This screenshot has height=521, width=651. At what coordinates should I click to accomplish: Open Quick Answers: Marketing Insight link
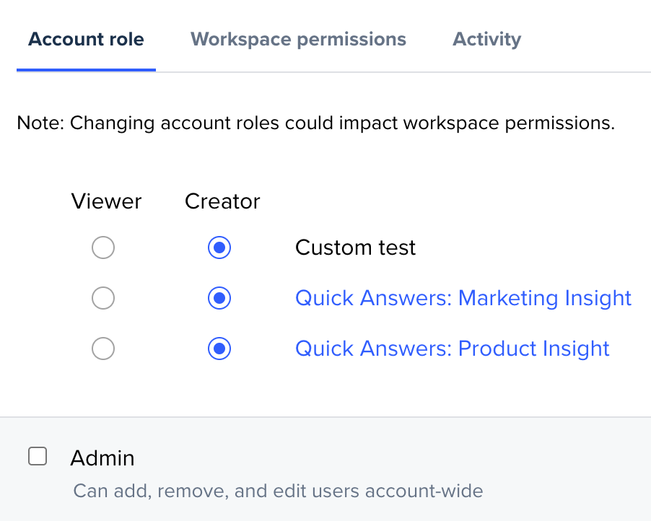tap(463, 298)
